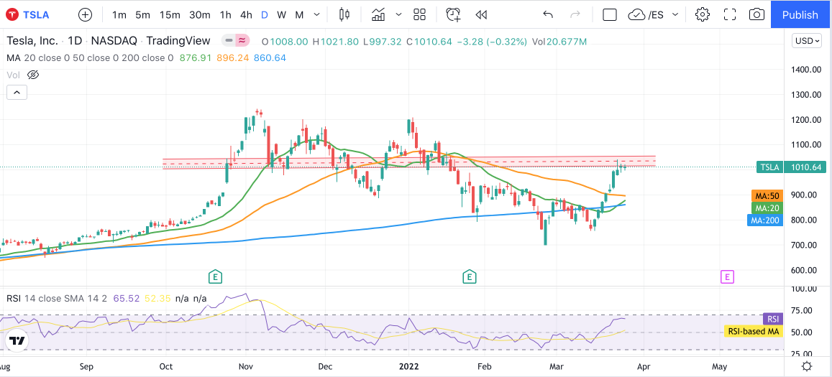Click the pink resistance zone rectangle
Viewport: 832px width, 377px height.
(x=408, y=163)
